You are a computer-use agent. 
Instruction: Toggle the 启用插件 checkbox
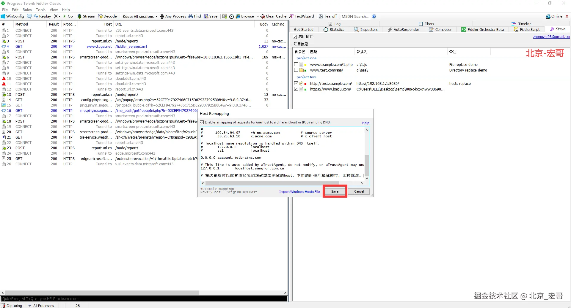pyautogui.click(x=295, y=37)
